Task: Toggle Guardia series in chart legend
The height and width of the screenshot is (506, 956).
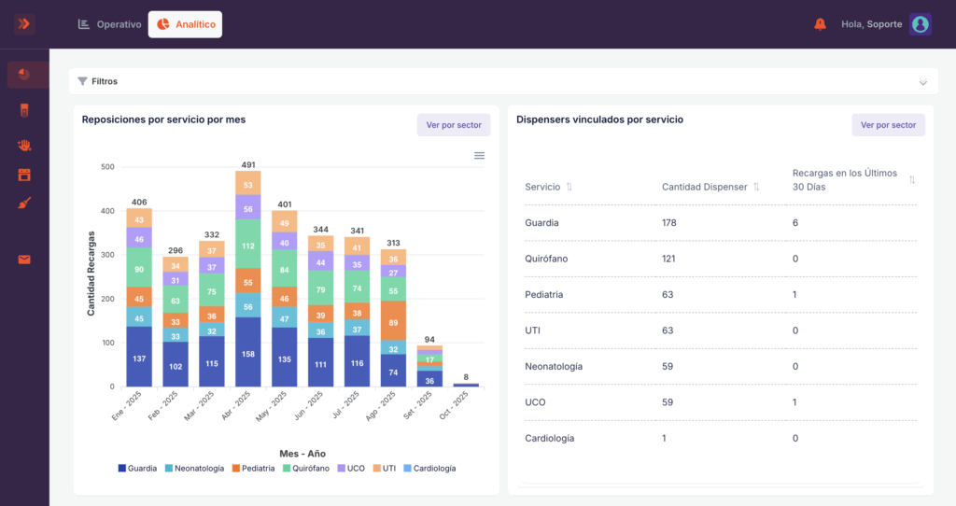Action: click(137, 469)
